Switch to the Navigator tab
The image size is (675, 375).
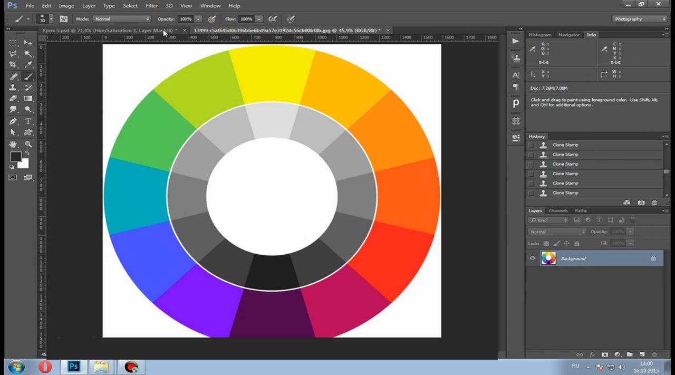569,35
